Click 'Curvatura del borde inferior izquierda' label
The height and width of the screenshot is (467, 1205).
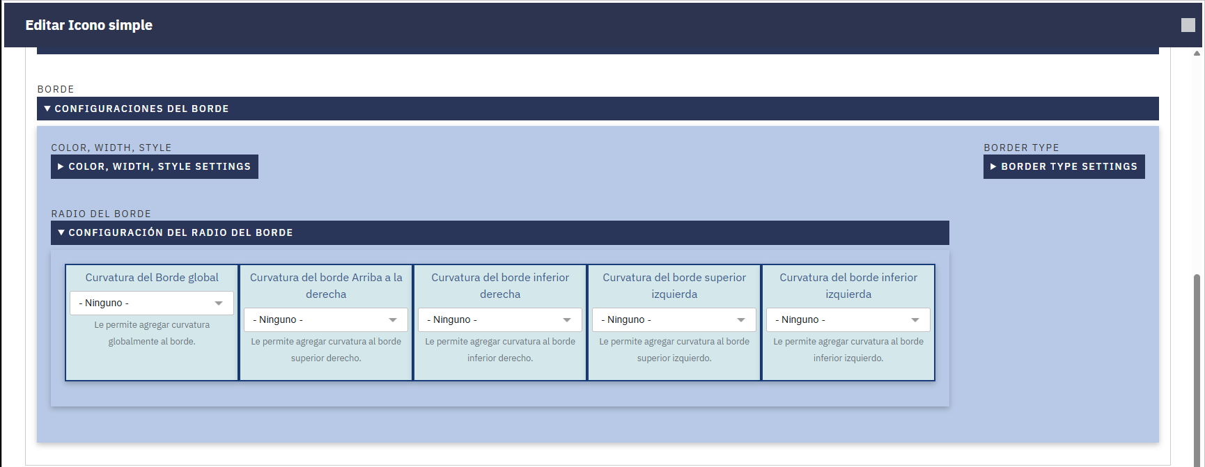tap(848, 285)
